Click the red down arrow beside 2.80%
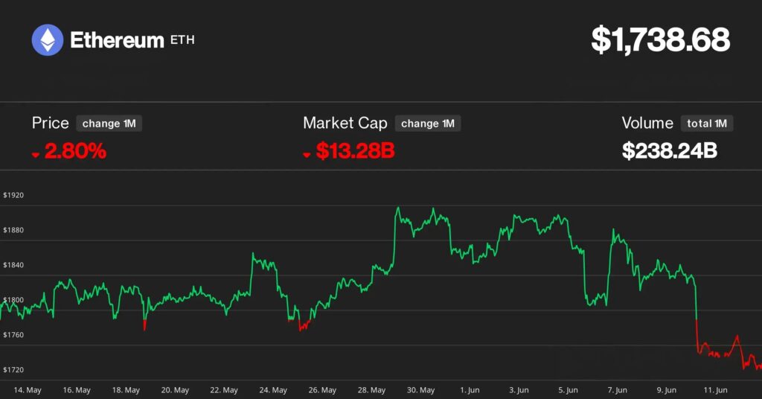Screen dimensions: 762x399 [36, 154]
